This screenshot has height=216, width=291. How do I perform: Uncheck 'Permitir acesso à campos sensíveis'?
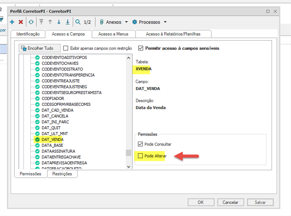click(x=141, y=48)
